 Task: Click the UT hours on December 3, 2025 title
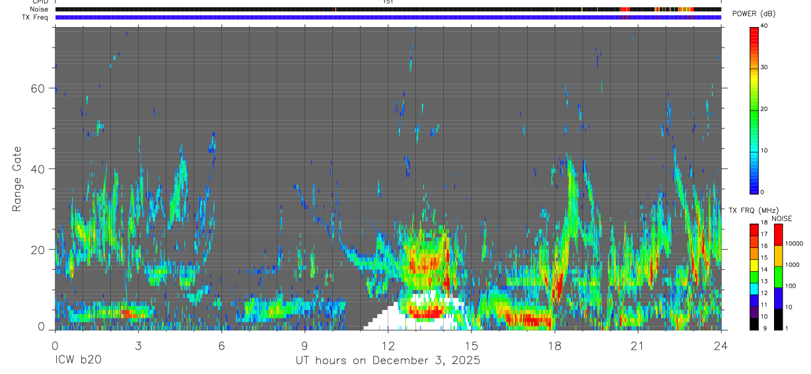[387, 361]
